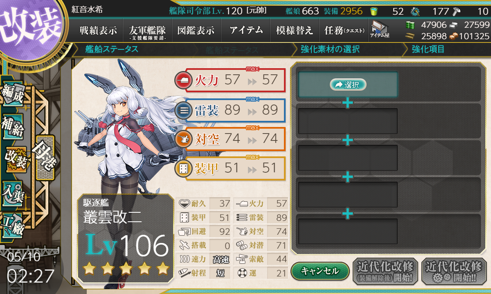
Task: Return to 母港 home port
Action: tap(44, 158)
